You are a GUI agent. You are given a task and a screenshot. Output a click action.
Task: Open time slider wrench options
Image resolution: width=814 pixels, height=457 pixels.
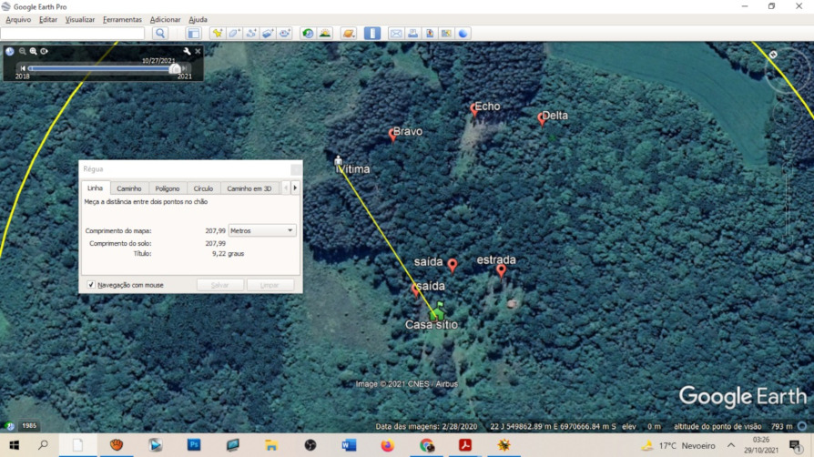point(187,52)
